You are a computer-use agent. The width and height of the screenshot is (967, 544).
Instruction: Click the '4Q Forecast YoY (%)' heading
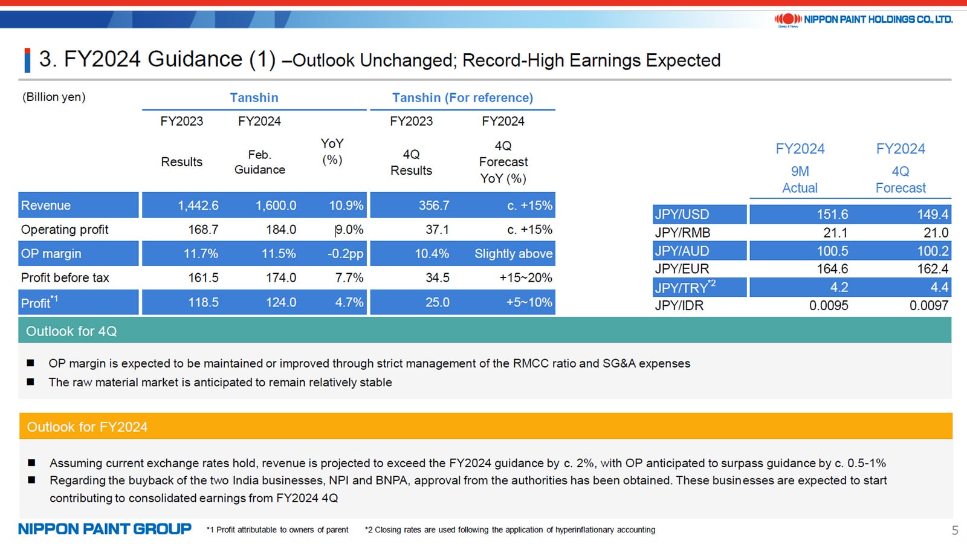[503, 162]
